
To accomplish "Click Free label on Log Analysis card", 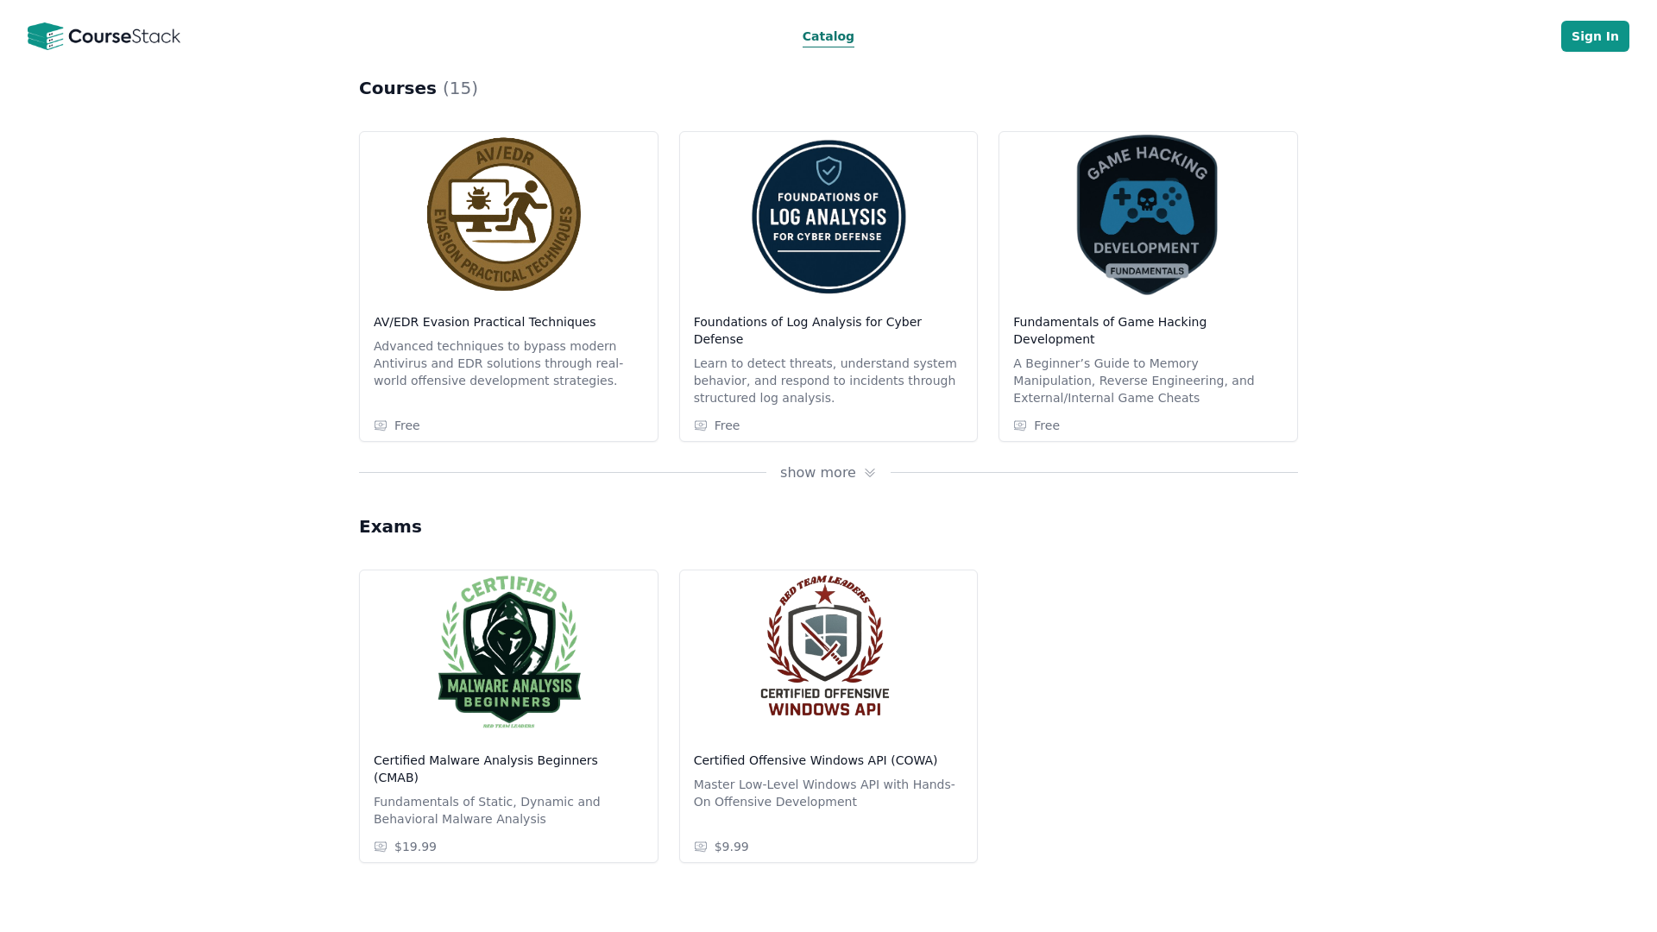I will tap(727, 425).
